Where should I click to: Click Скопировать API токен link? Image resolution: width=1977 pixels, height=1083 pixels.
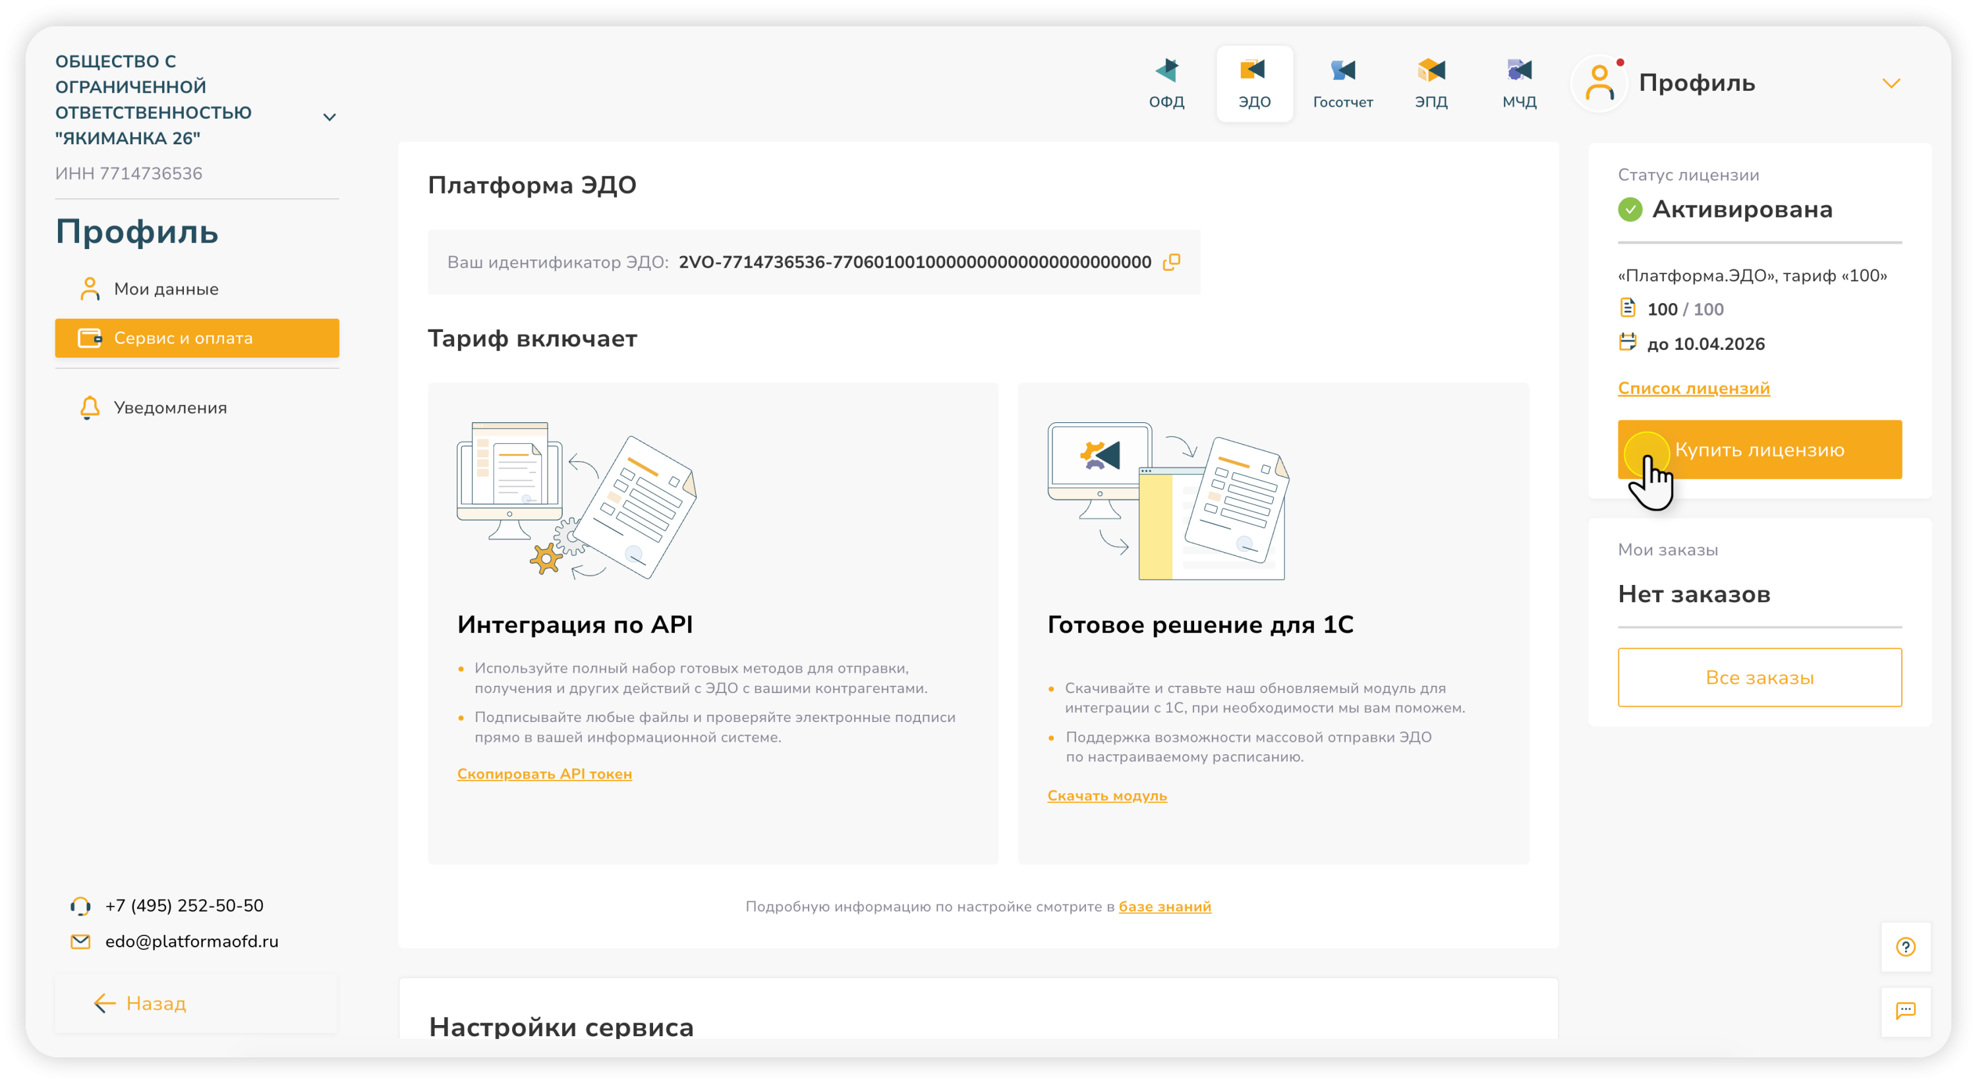pyautogui.click(x=544, y=774)
